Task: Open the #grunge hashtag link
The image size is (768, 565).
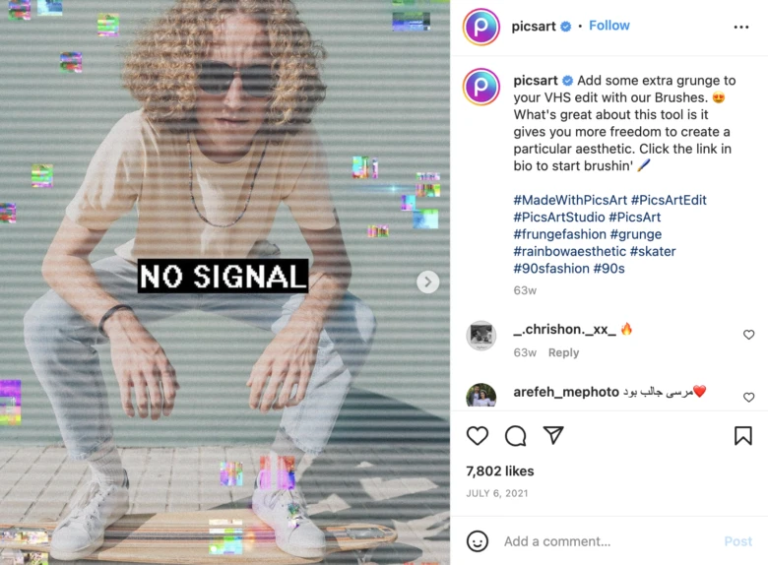Action: click(x=636, y=234)
